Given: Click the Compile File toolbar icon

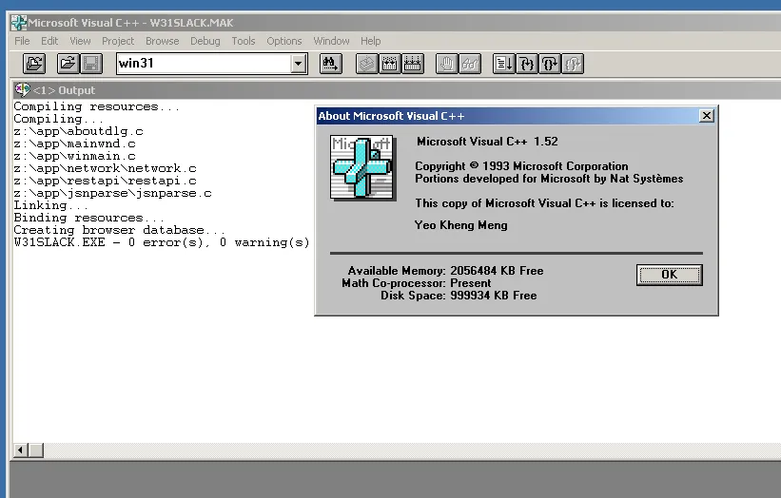Looking at the screenshot, I should (x=367, y=64).
